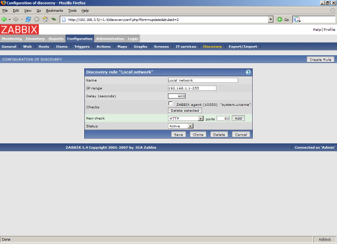Reload the page with the refresh icon
Screen dimensions: 337x244
28,20
